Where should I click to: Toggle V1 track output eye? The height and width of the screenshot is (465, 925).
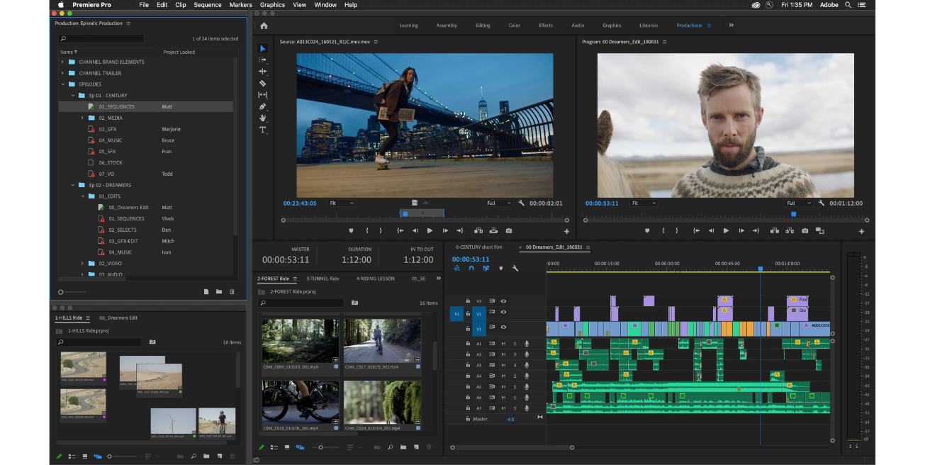[x=503, y=327]
